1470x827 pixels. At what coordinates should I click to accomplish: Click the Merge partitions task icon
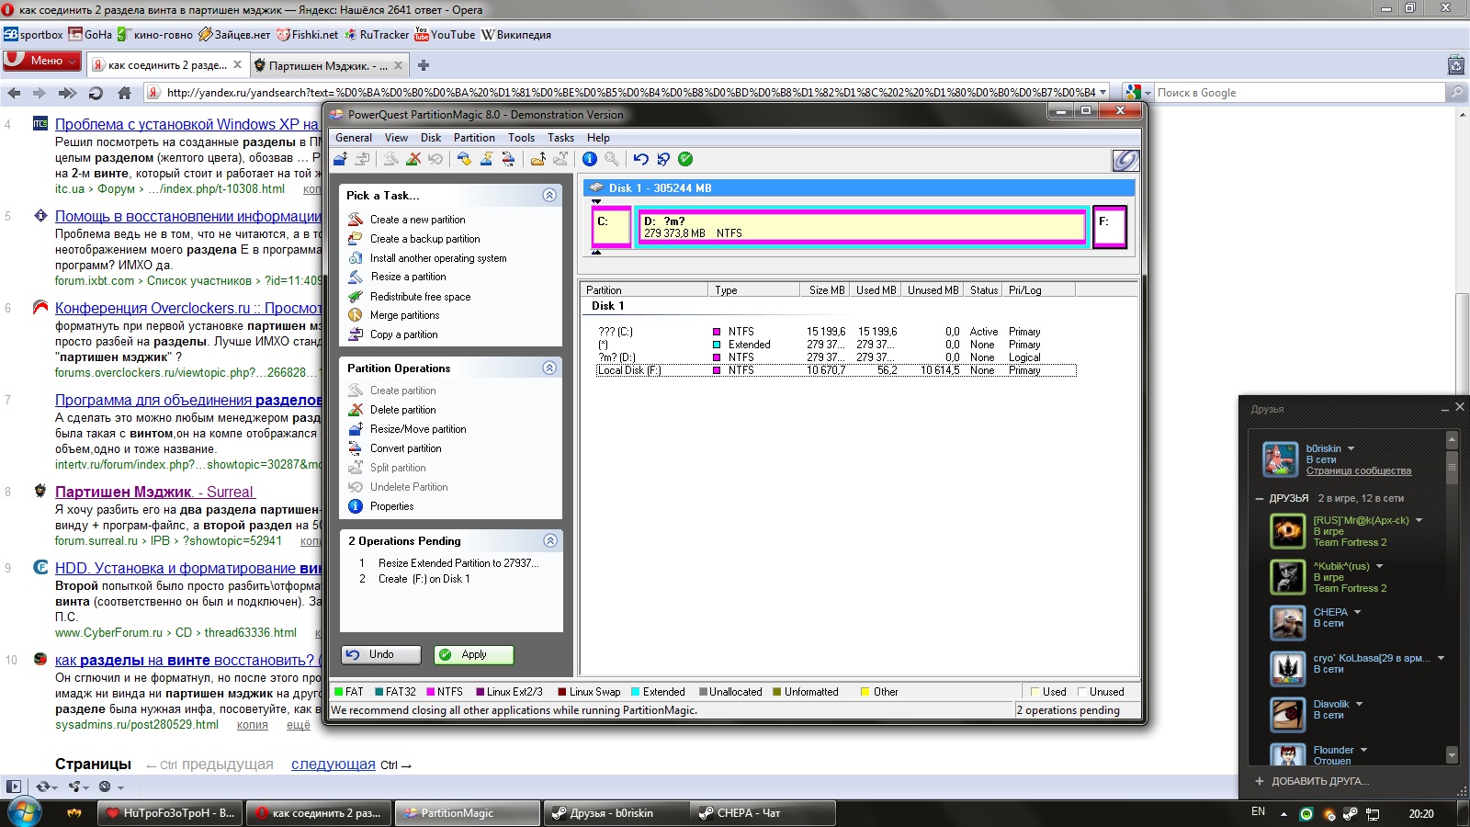click(356, 315)
